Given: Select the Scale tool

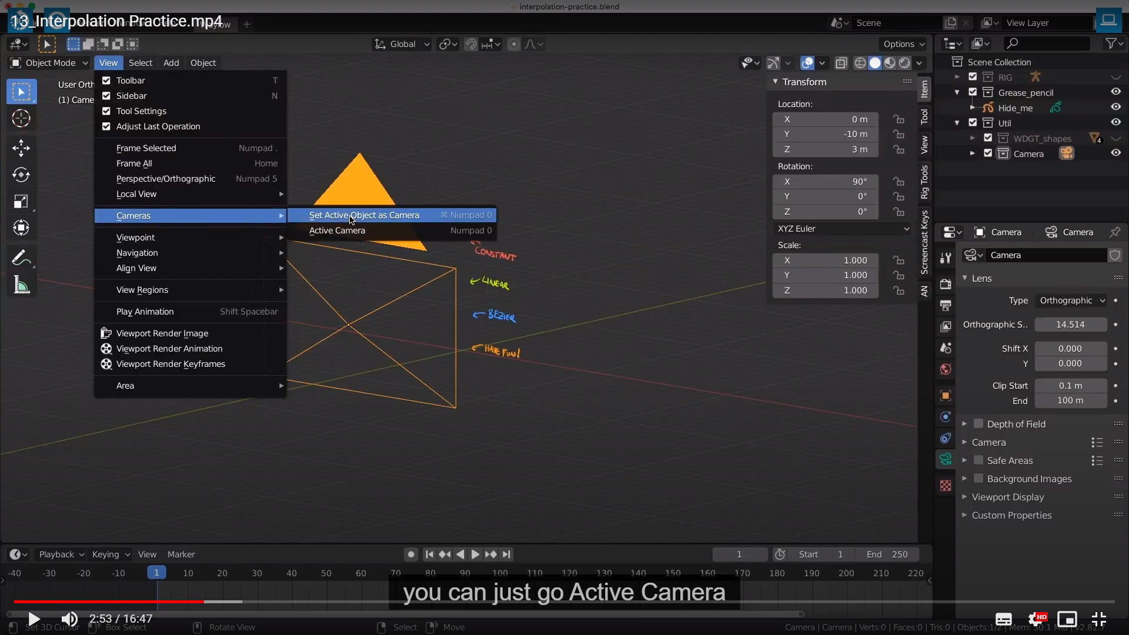Looking at the screenshot, I should (21, 202).
